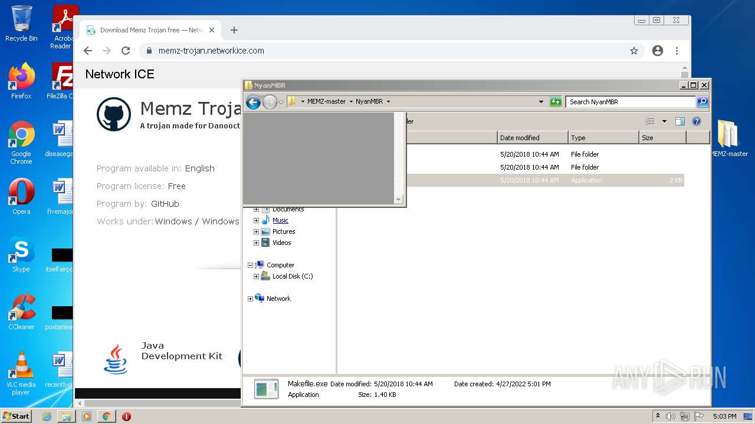755x424 pixels.
Task: Reload the Chrome page
Action: (x=126, y=51)
